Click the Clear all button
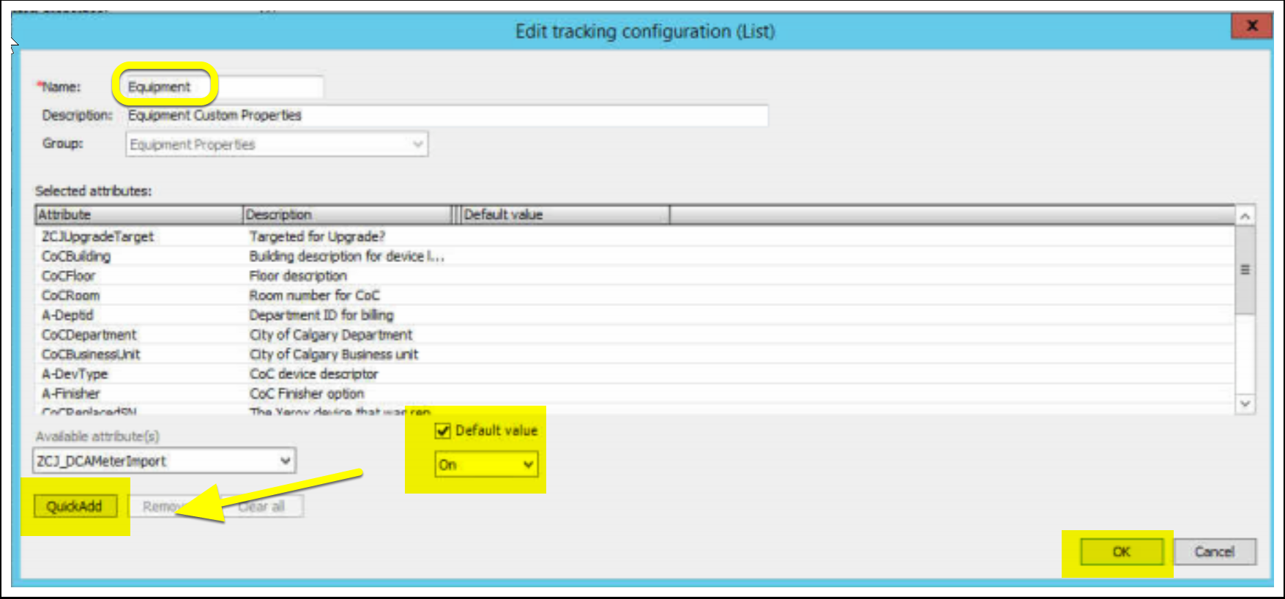1285x599 pixels. 261,506
